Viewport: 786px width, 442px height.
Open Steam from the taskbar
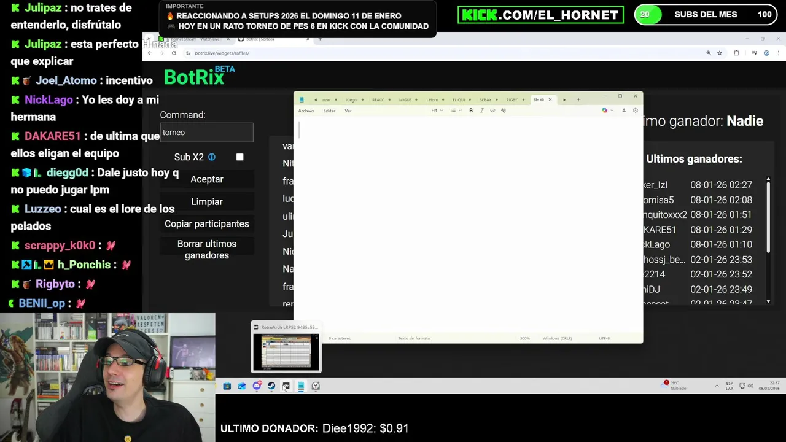tap(271, 386)
